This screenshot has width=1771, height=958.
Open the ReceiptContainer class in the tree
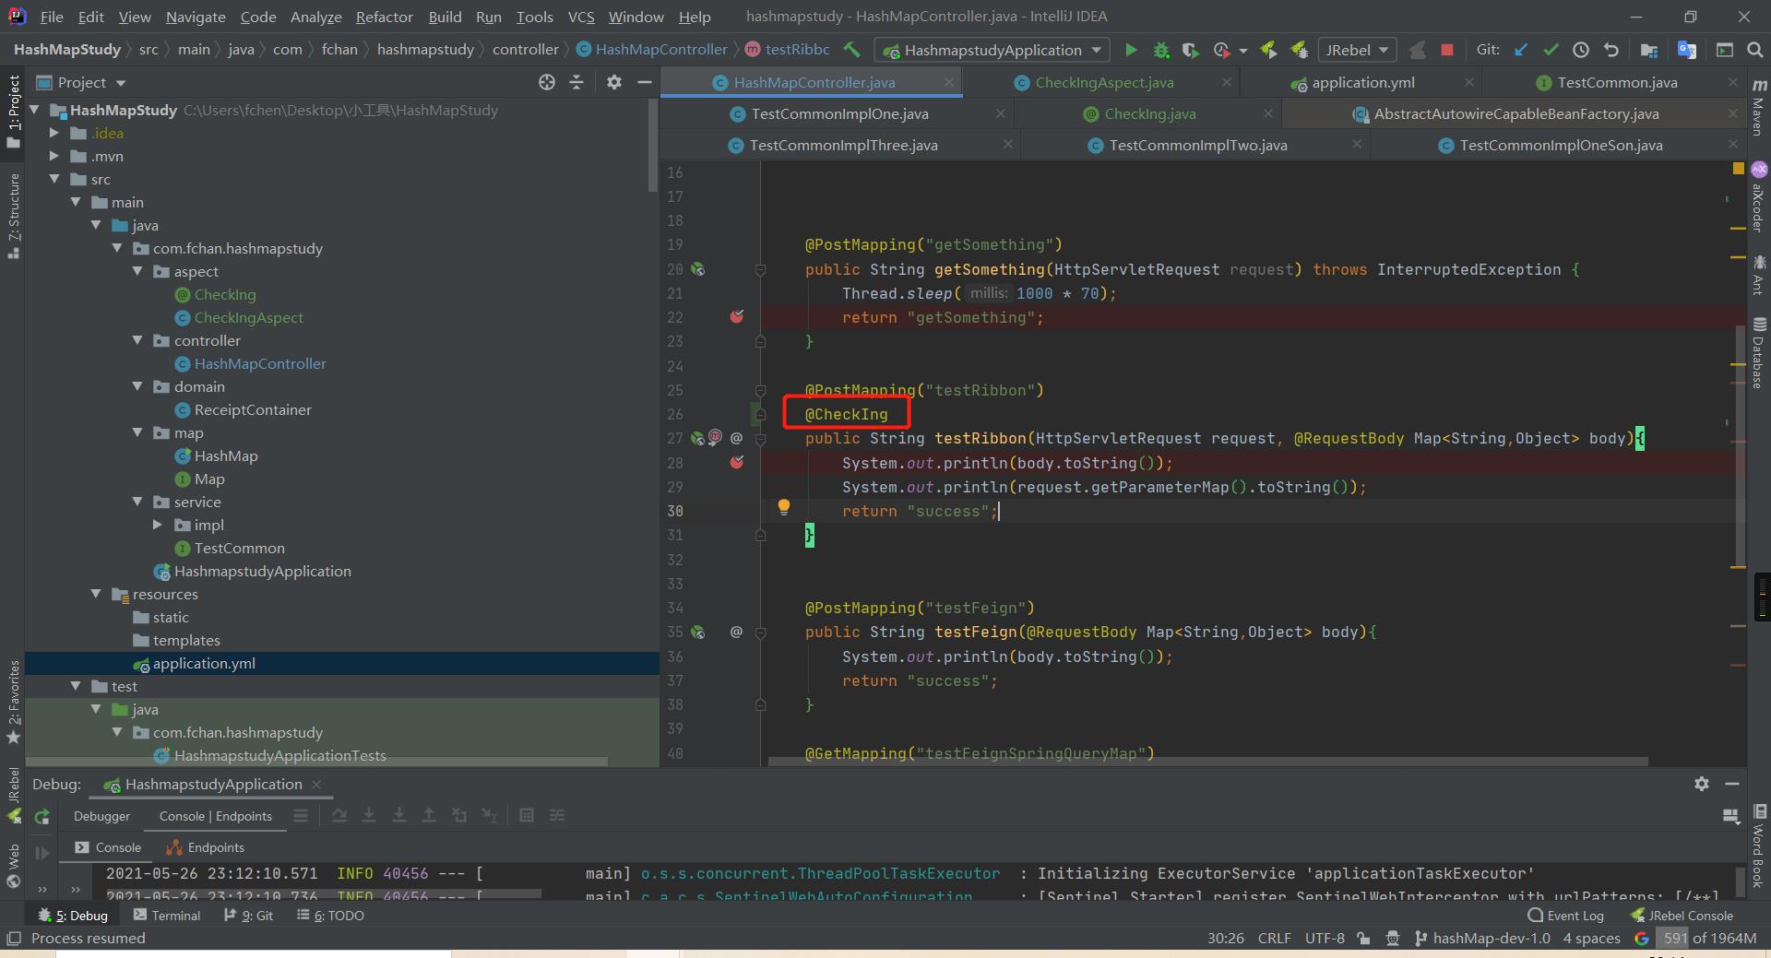[x=253, y=409]
